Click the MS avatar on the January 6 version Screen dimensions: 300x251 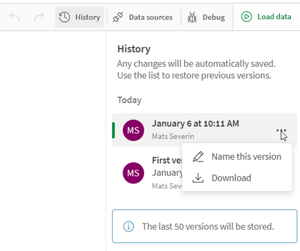point(133,130)
